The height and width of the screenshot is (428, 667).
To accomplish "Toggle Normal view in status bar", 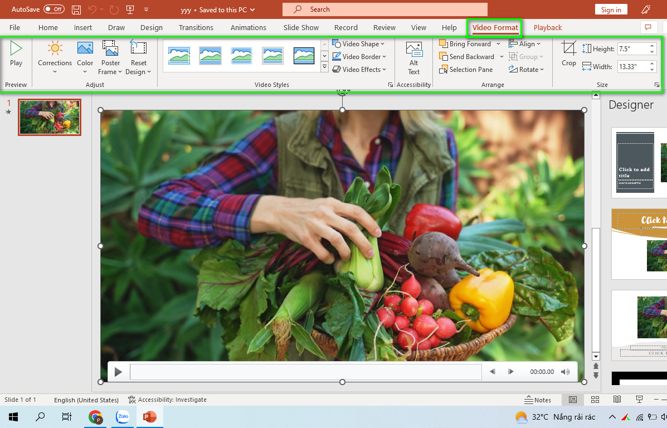I will (573, 400).
